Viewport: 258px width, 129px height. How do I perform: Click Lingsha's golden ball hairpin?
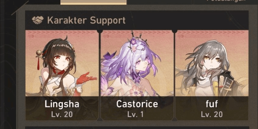(39, 53)
